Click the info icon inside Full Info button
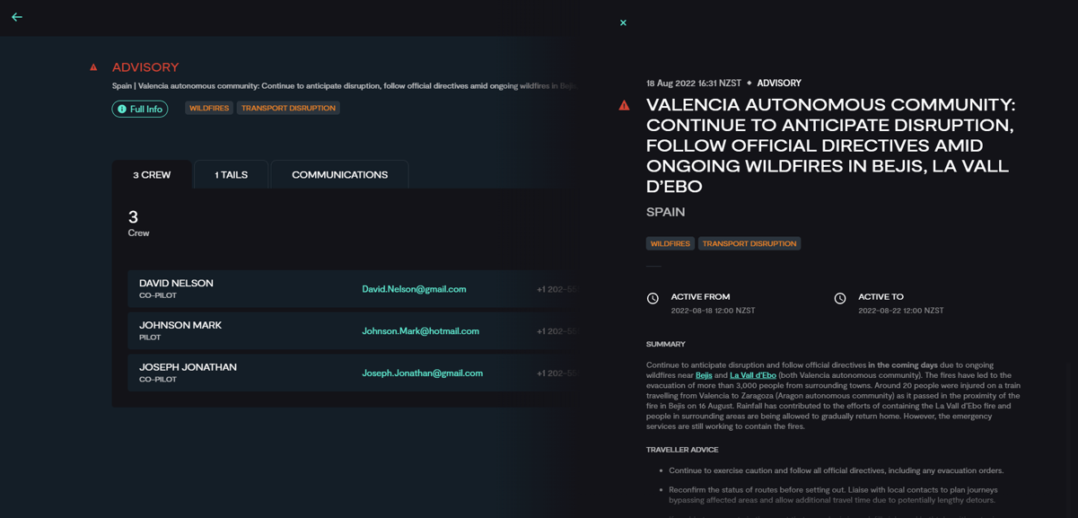The height and width of the screenshot is (518, 1078). pyautogui.click(x=122, y=109)
